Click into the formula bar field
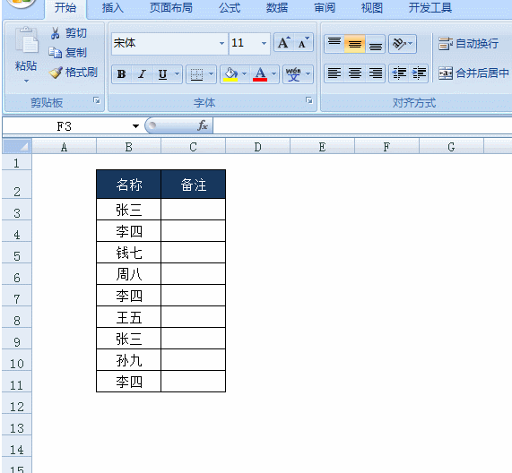512x473 pixels. tap(362, 125)
